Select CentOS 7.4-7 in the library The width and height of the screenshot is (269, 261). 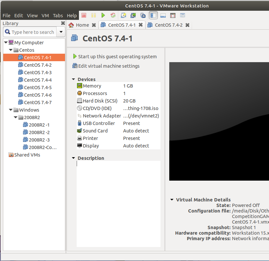[x=35, y=103]
